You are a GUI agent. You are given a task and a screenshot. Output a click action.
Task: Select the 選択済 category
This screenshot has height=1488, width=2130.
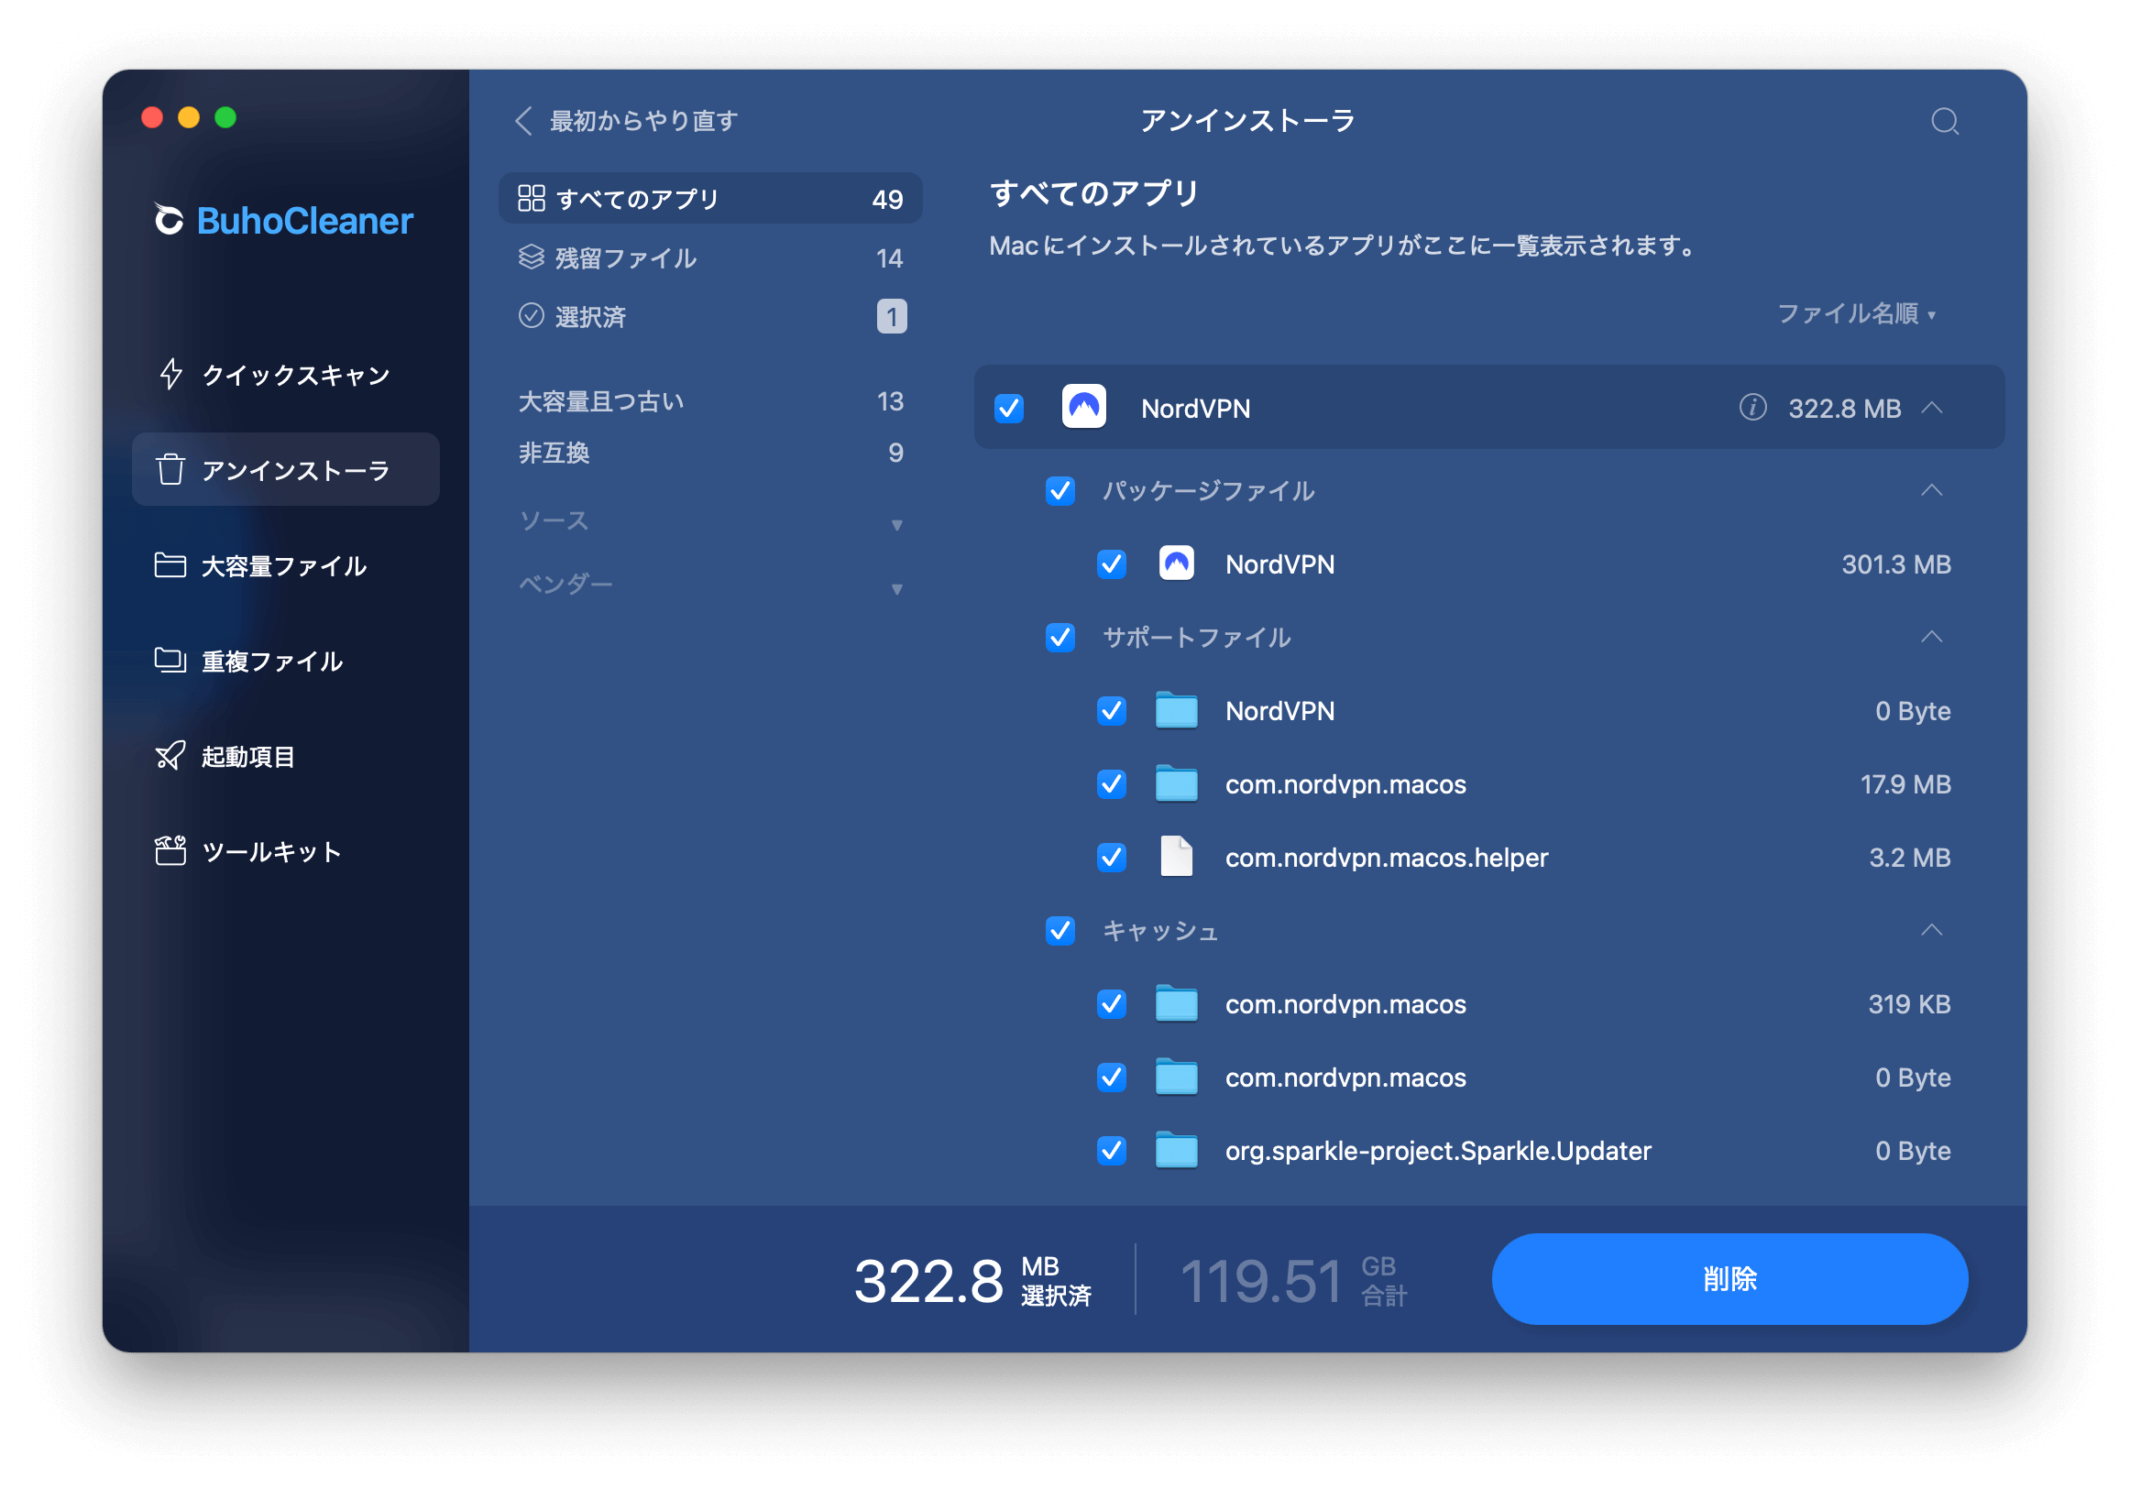tap(710, 316)
